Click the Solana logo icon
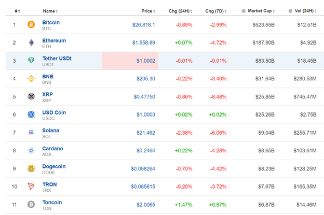Image resolution: width=324 pixels, height=215 pixels. 31,133
